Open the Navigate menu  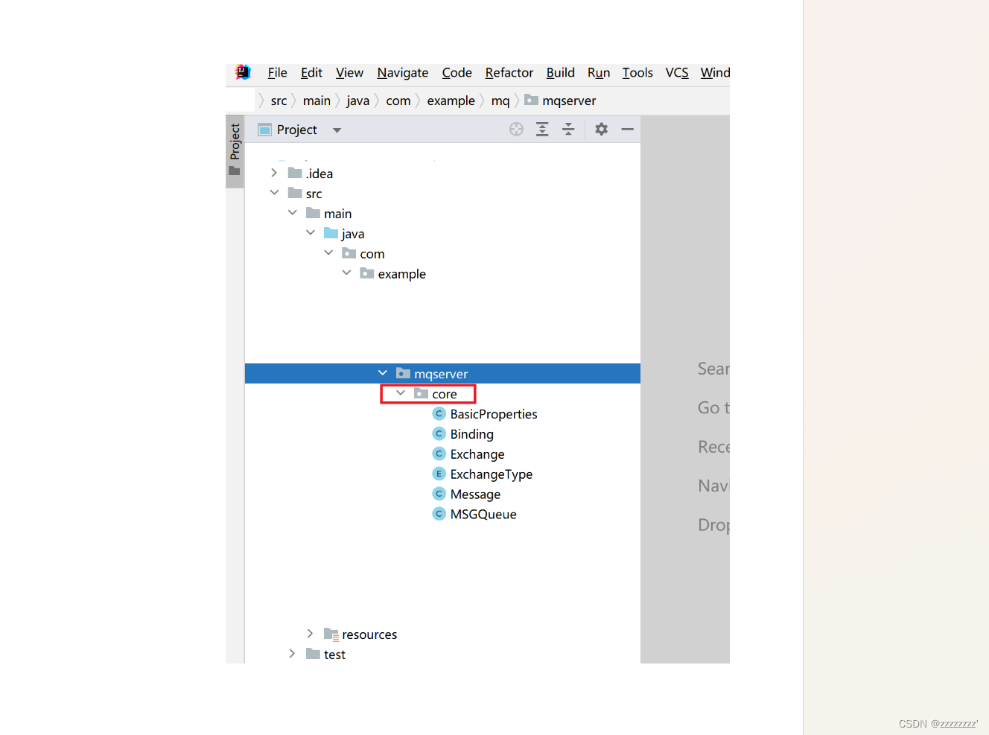[x=403, y=72]
